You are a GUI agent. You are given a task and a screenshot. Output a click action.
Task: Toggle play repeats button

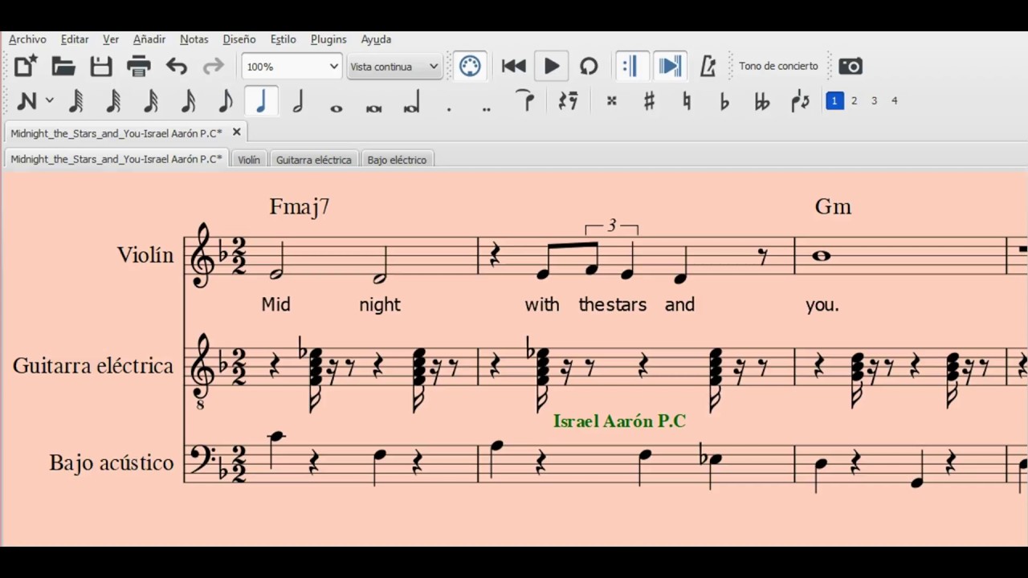tap(631, 66)
